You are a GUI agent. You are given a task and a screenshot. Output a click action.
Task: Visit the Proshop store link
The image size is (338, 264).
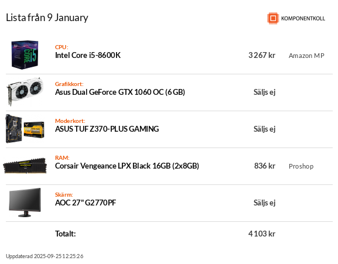click(x=301, y=166)
